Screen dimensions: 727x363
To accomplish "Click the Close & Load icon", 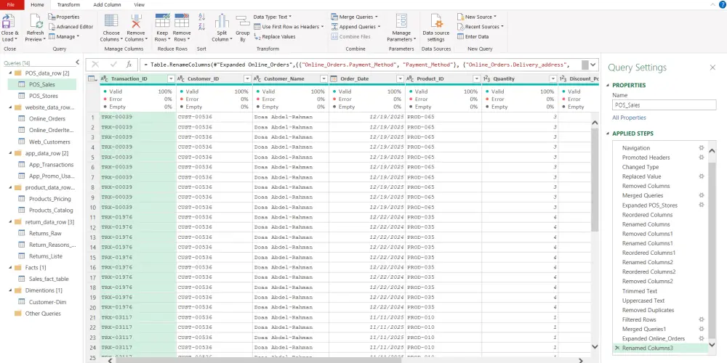I will pyautogui.click(x=9, y=21).
